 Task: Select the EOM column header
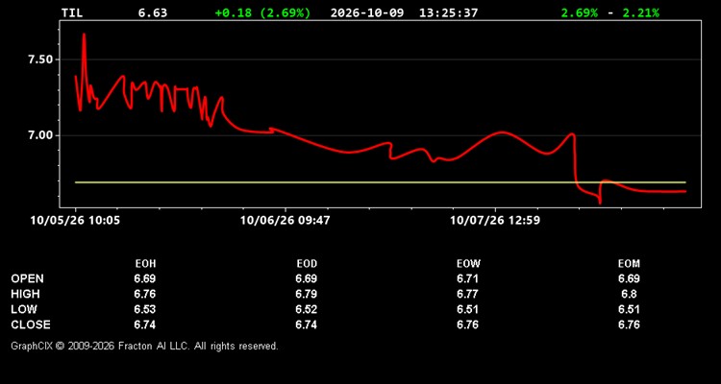click(629, 264)
